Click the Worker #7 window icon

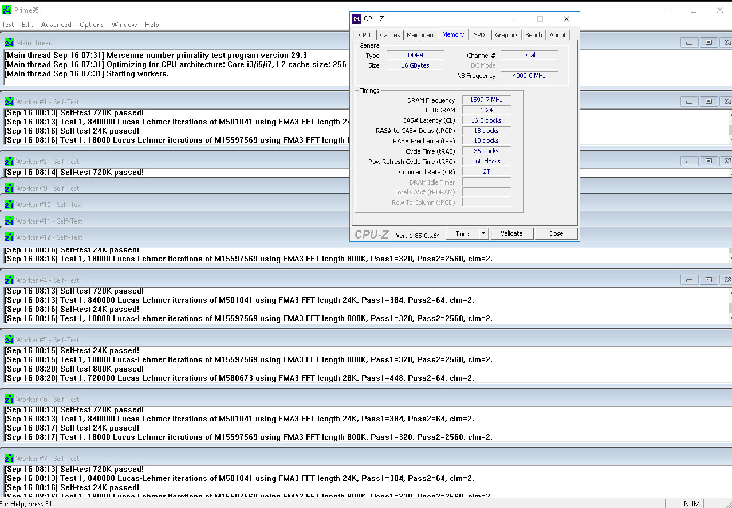pyautogui.click(x=9, y=458)
